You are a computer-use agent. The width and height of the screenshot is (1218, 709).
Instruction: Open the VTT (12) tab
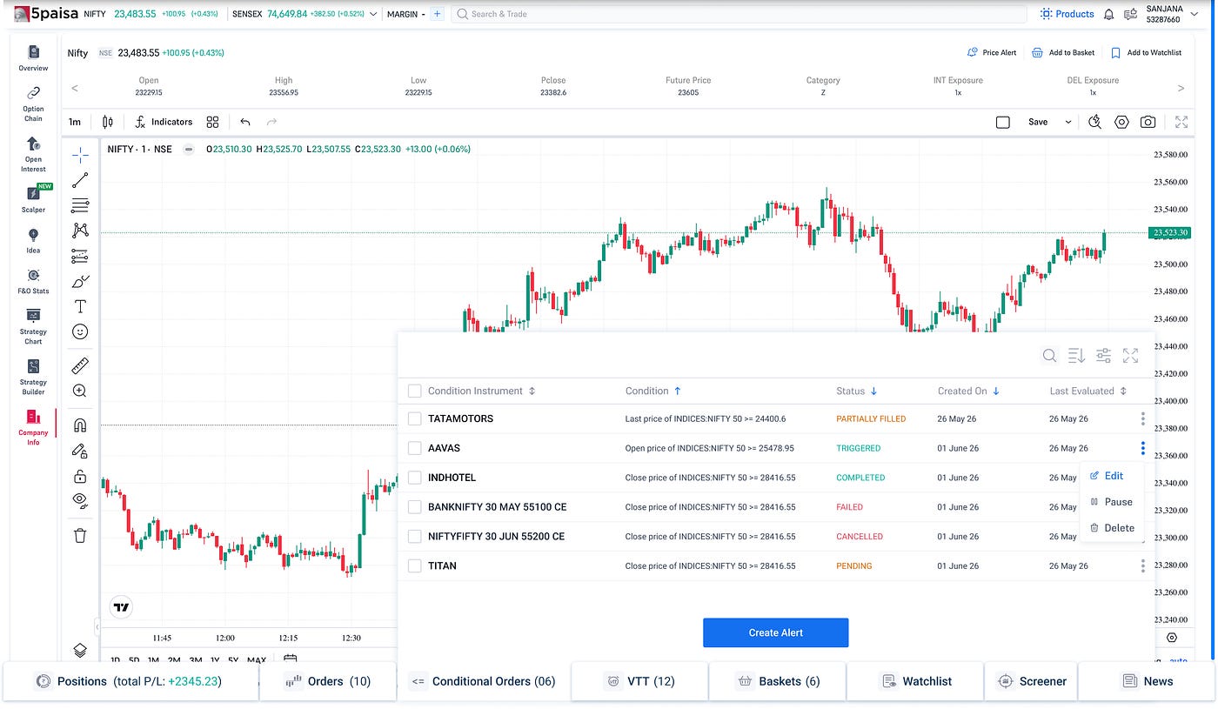640,681
